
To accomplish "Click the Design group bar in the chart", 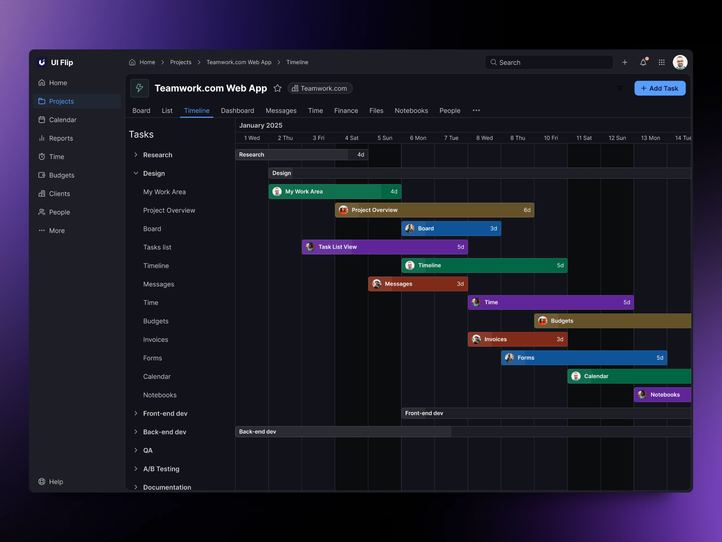I will (x=480, y=173).
